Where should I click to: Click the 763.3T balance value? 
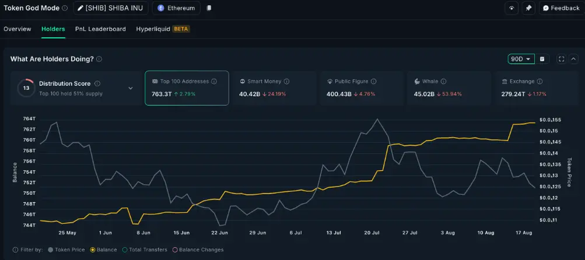tap(162, 94)
